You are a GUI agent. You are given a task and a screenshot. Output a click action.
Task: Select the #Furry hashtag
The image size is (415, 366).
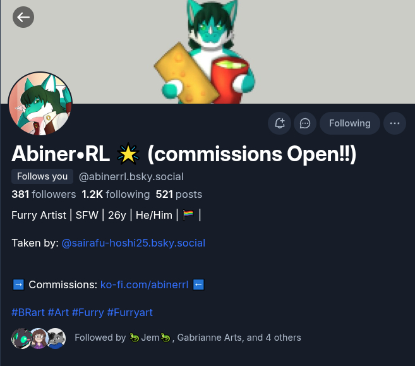(x=88, y=312)
